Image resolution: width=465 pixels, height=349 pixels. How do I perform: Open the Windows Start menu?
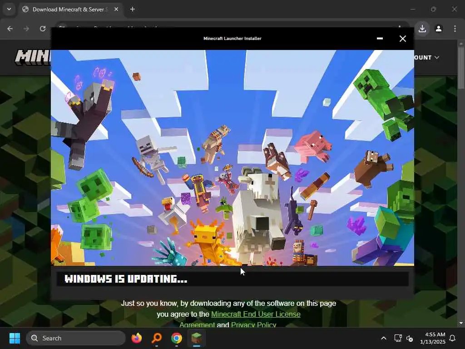click(x=15, y=338)
